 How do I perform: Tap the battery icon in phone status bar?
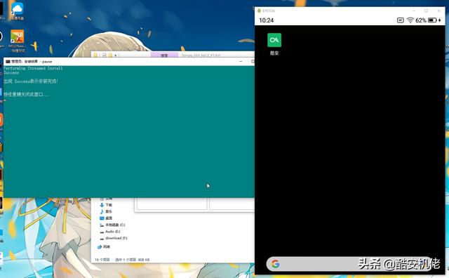[x=432, y=20]
